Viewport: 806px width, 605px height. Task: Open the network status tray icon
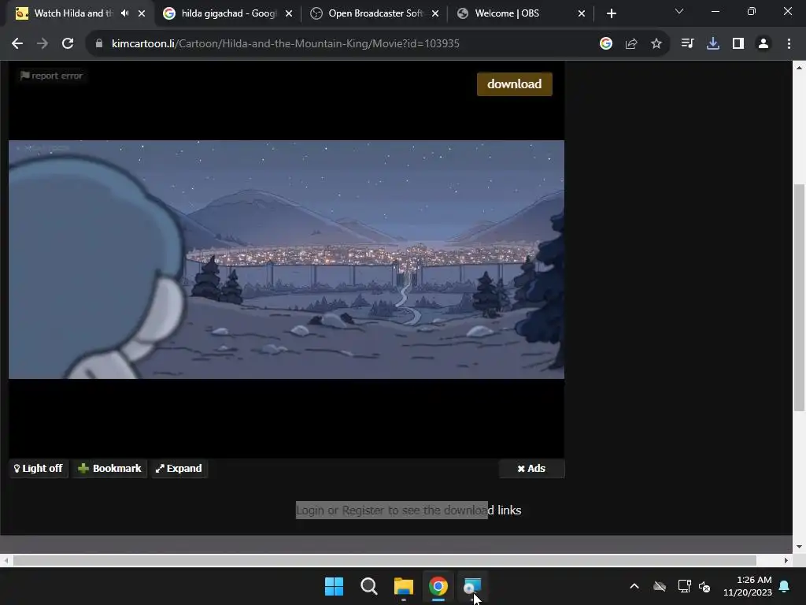click(685, 586)
